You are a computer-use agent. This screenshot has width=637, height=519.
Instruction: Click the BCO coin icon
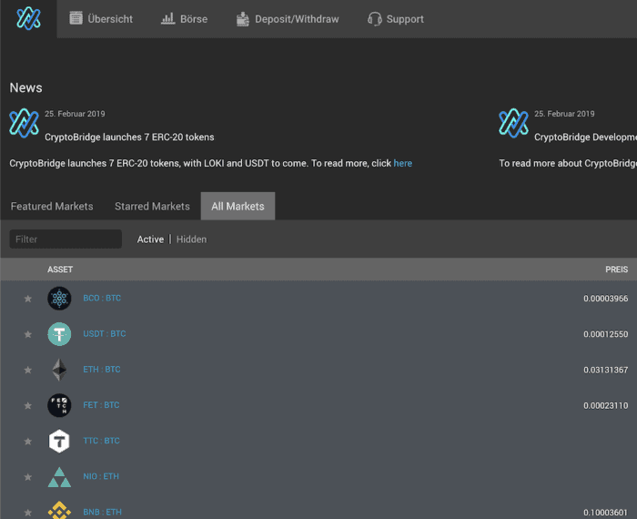tap(59, 299)
